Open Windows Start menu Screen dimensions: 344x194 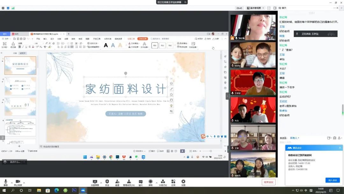click(4, 190)
